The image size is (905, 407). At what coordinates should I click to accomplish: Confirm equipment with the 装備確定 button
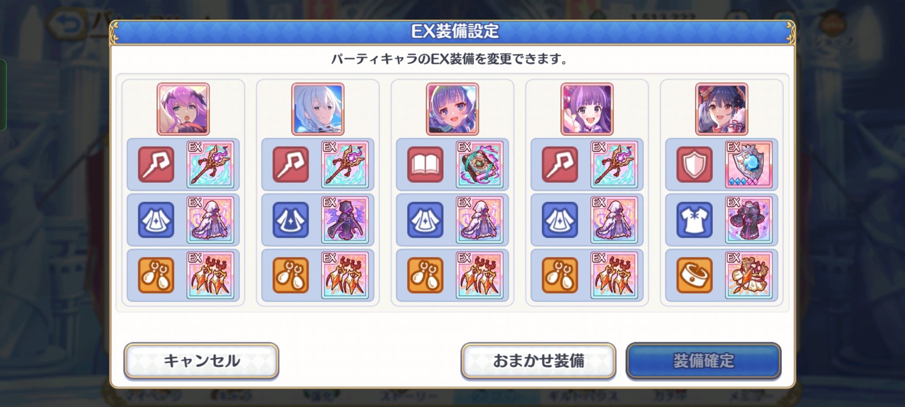pos(703,361)
